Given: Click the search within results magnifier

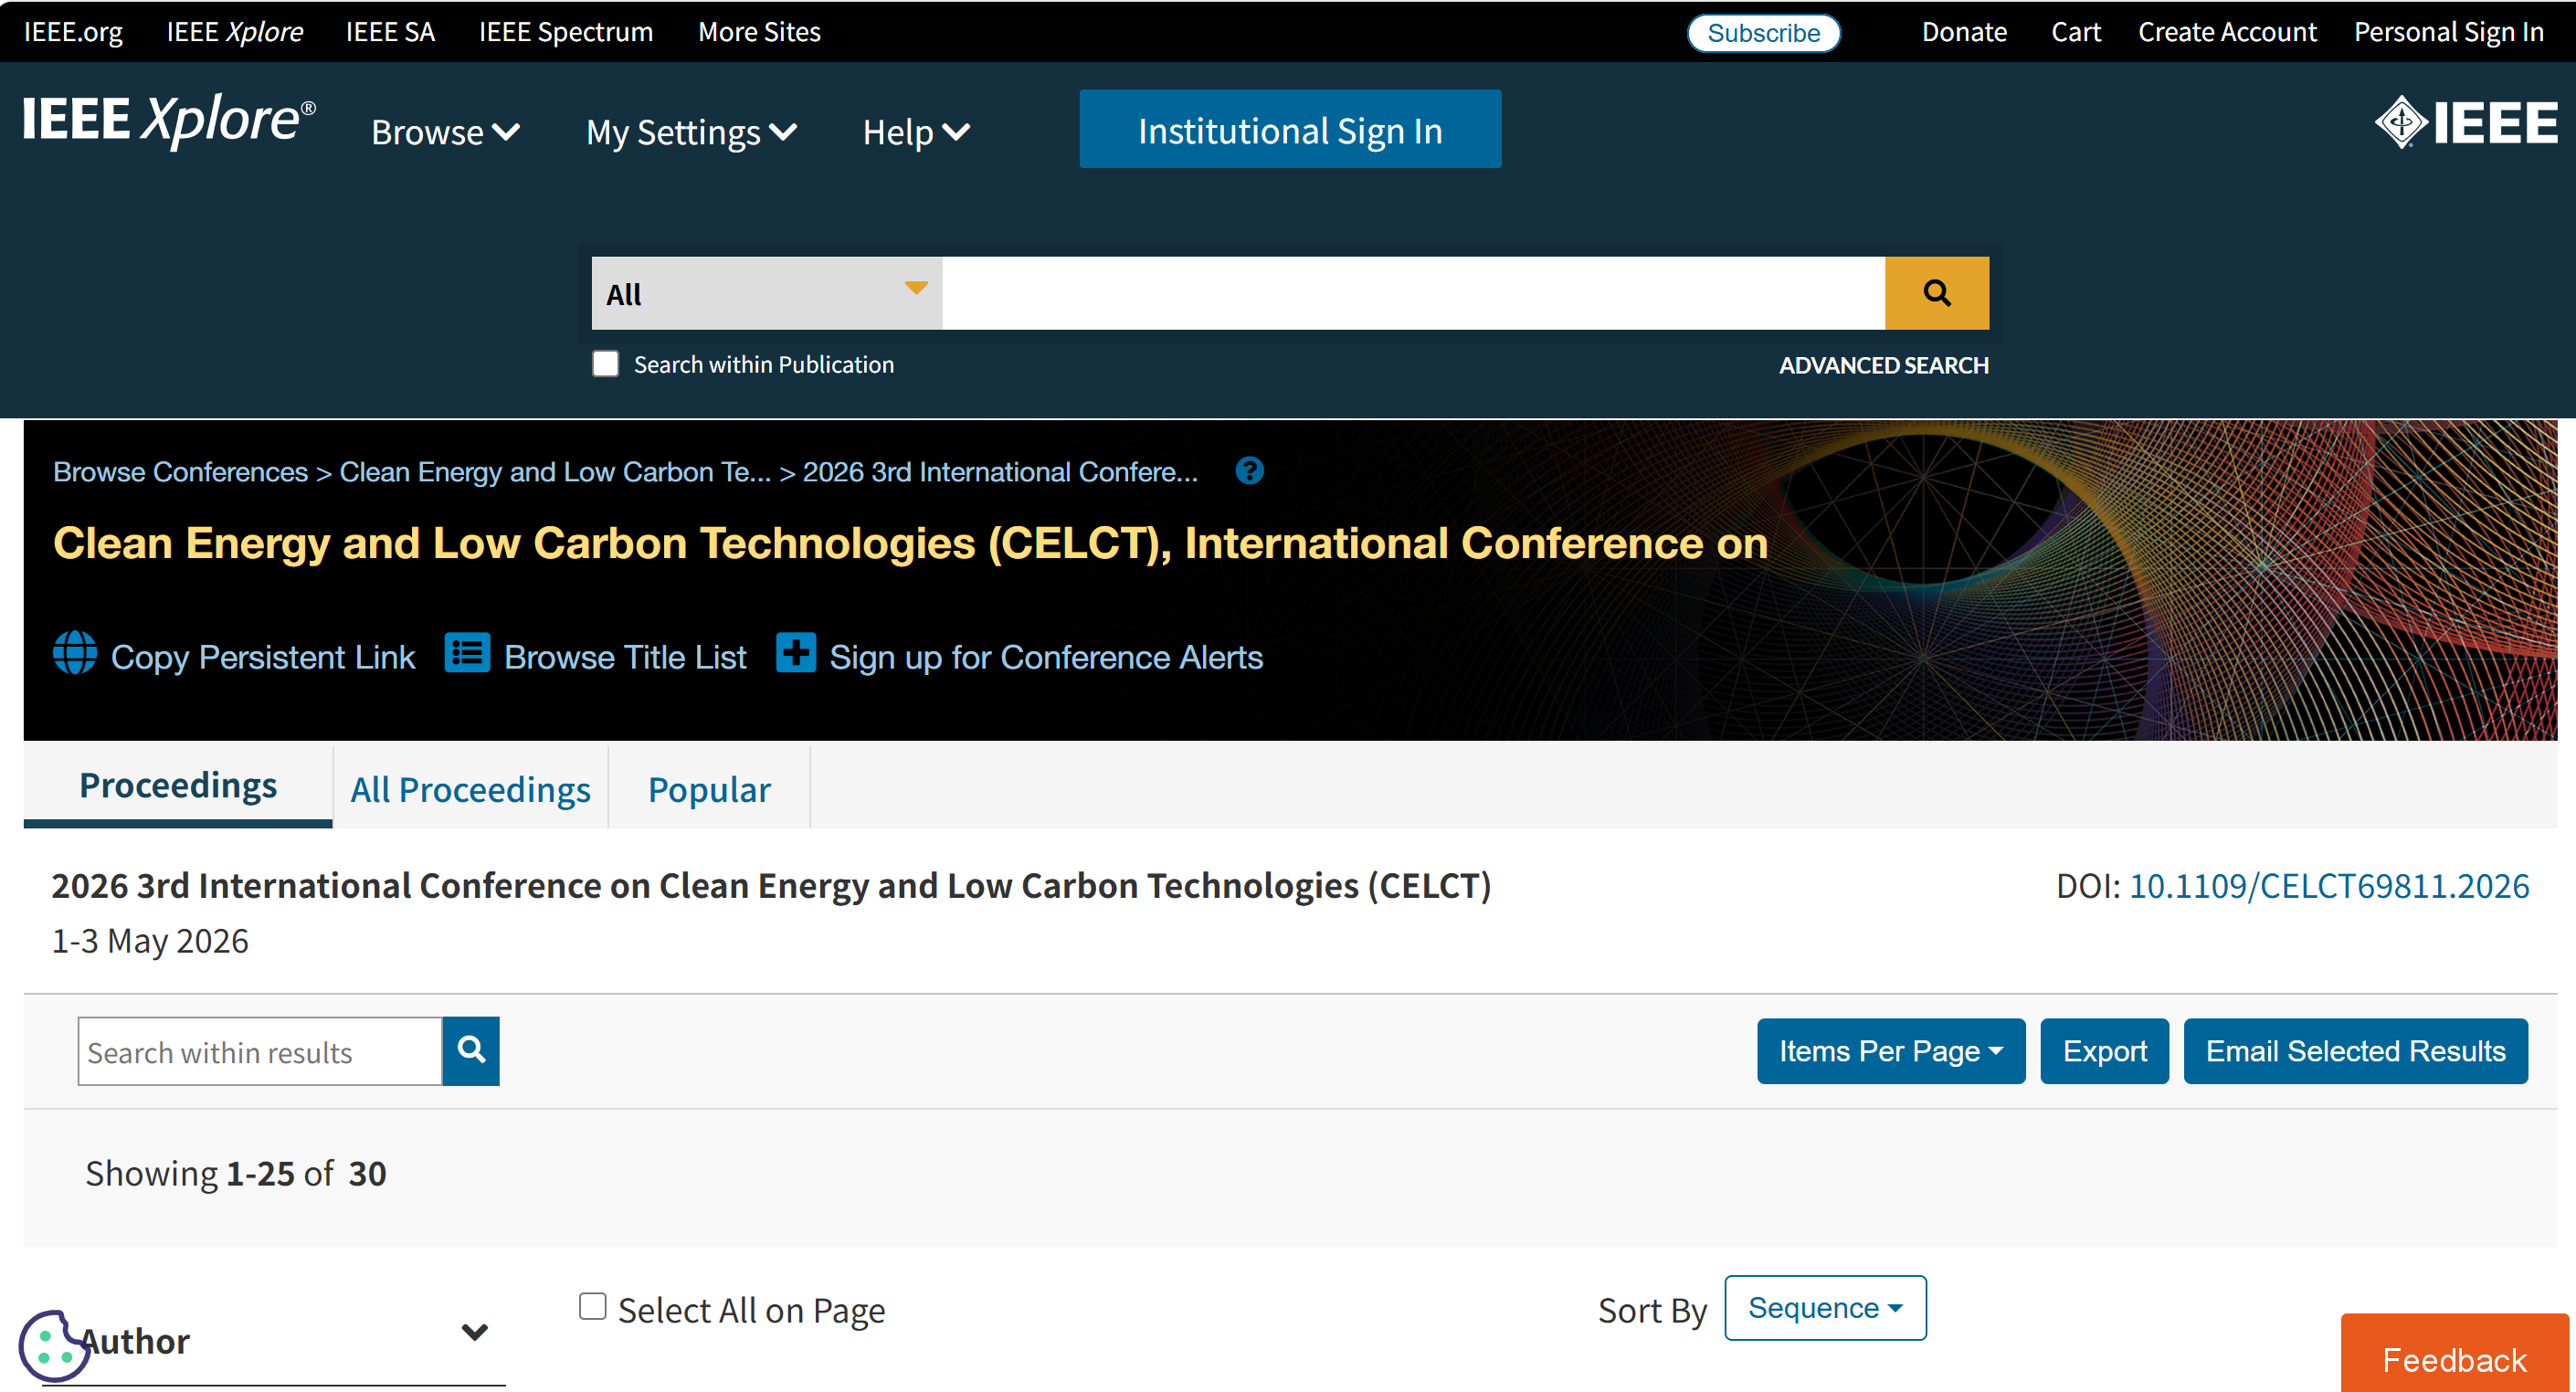Looking at the screenshot, I should pyautogui.click(x=471, y=1050).
